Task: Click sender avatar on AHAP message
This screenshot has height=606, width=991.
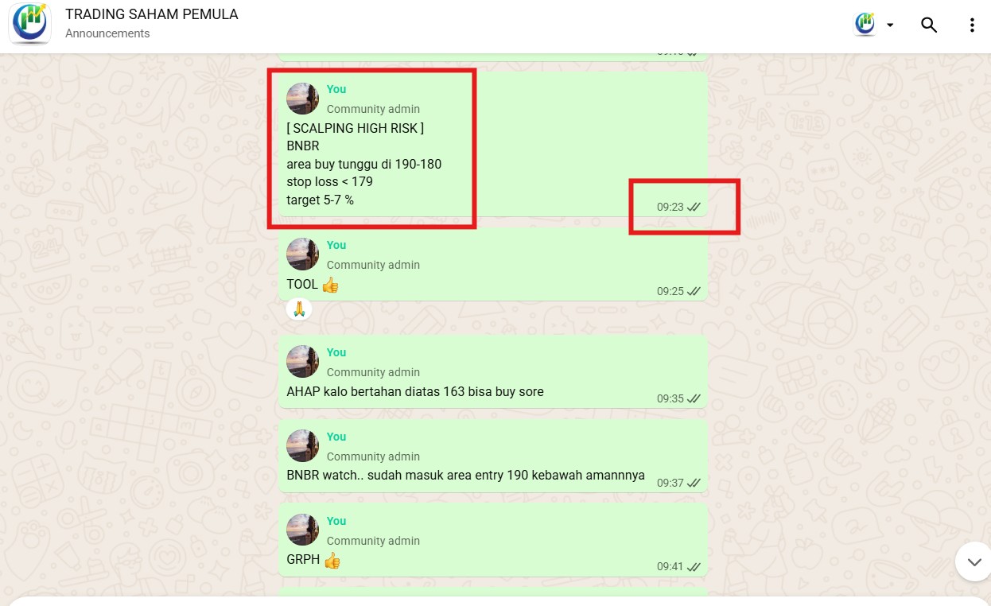Action: [303, 362]
